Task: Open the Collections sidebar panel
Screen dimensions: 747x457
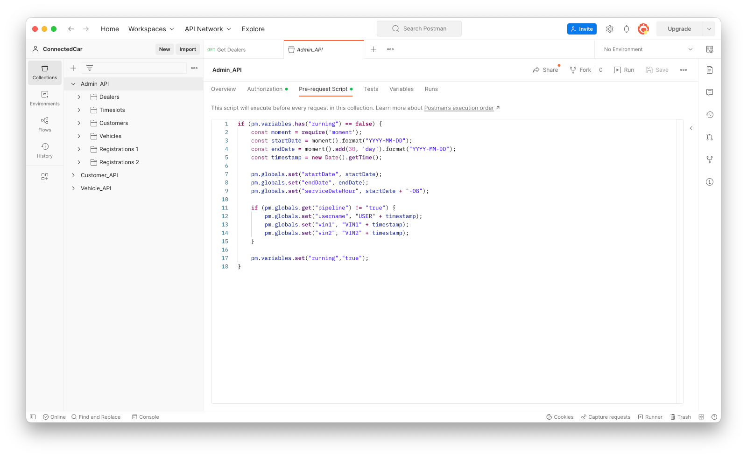Action: (45, 72)
